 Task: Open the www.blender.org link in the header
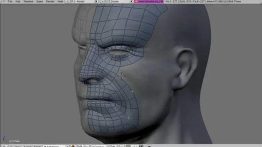coord(149,1)
